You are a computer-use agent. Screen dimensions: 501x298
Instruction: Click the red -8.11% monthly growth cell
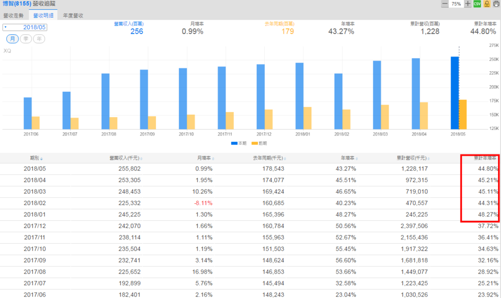coord(203,203)
